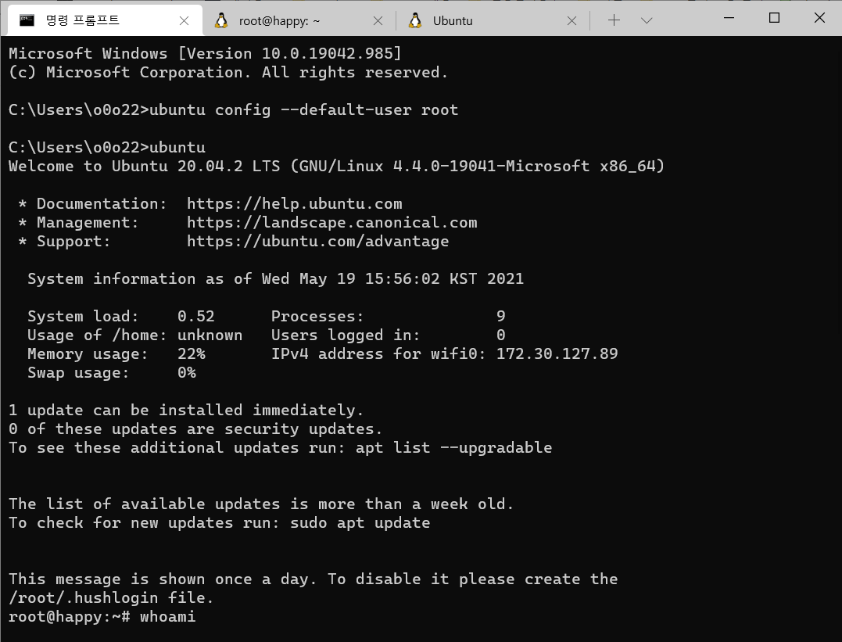
Task: Click the '/root/.hushlogin file.' text
Action: click(x=111, y=598)
